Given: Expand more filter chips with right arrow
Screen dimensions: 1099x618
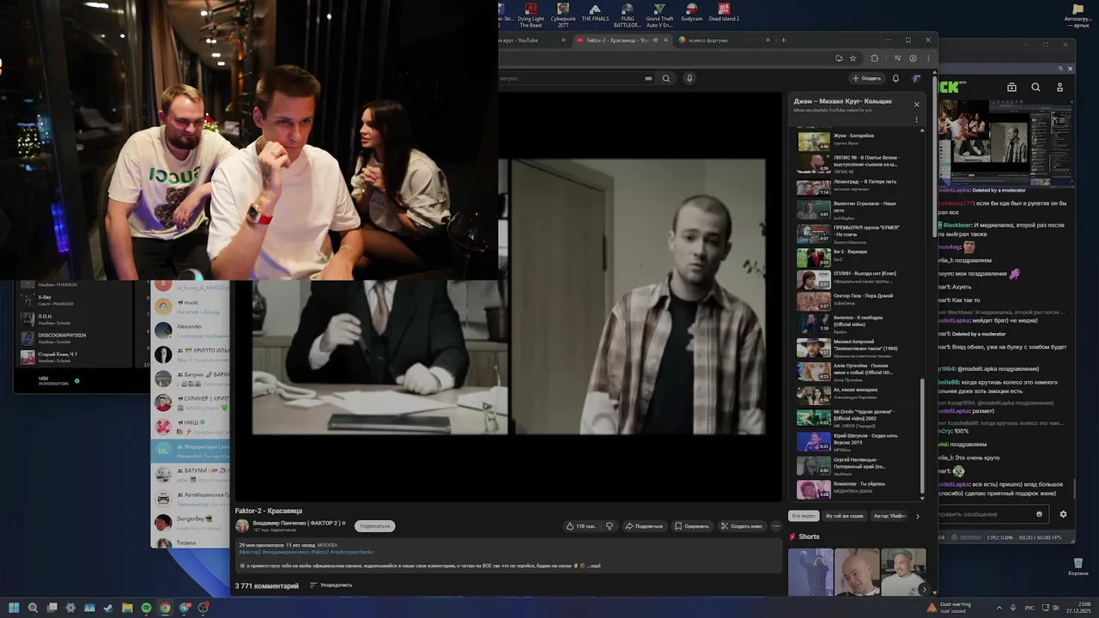Looking at the screenshot, I should (x=917, y=516).
